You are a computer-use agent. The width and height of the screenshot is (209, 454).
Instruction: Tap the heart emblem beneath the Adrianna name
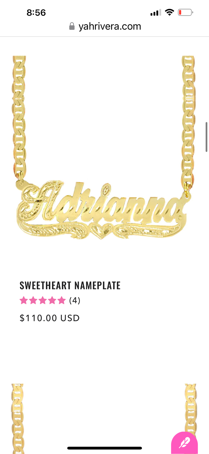click(x=101, y=230)
